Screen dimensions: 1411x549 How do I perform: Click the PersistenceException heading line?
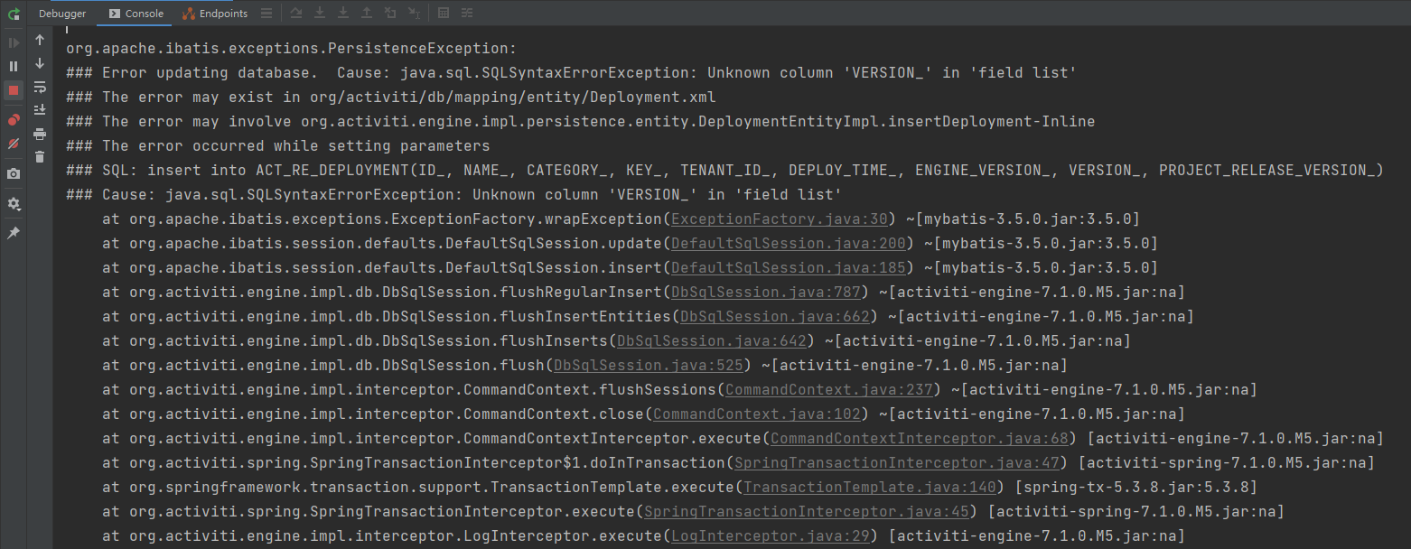click(291, 49)
